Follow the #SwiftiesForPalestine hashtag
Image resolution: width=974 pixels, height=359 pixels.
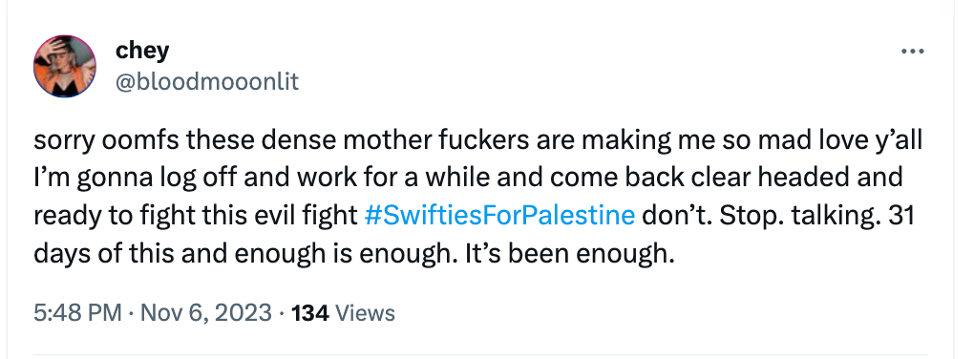point(499,216)
